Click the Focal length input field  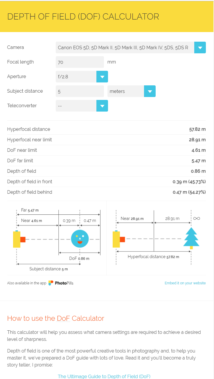(80, 62)
